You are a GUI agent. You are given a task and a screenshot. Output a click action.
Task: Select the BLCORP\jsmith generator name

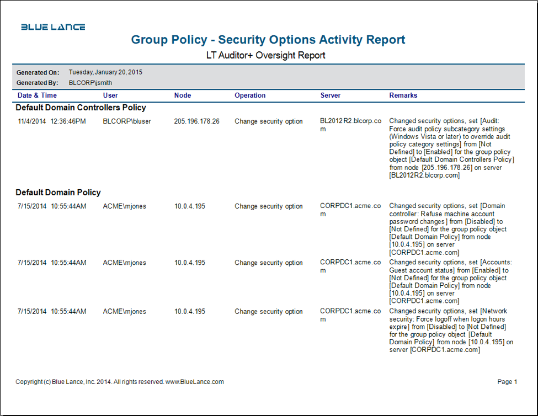90,83
